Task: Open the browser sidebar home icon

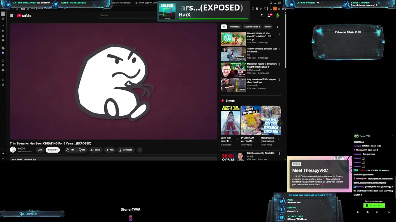Action: (3, 14)
